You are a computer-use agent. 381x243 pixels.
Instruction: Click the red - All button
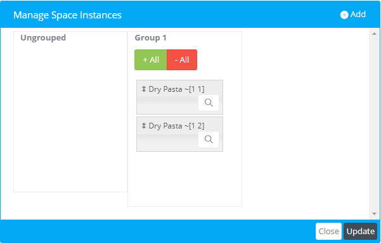(182, 59)
